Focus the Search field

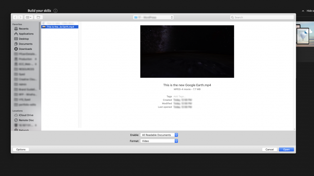pos(262,17)
